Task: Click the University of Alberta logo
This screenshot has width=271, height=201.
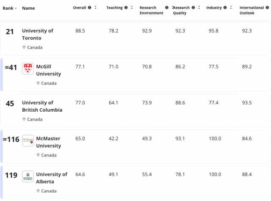Action: coord(28,177)
